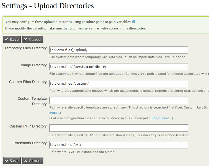Image resolution: width=209 pixels, height=166 pixels.
Task: Click the checkmark icon on the top Save button
Action: (7, 39)
